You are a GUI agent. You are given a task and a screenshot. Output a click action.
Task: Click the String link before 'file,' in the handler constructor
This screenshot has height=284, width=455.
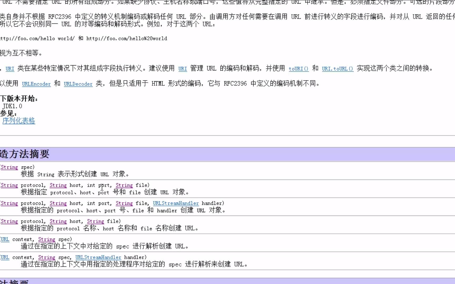pos(124,203)
